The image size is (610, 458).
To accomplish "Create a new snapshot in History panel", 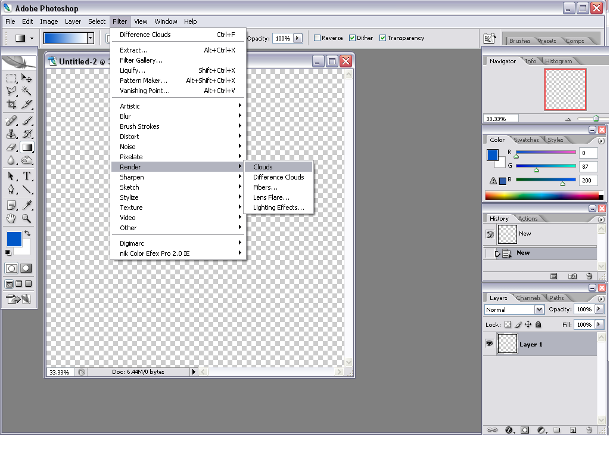I will point(572,276).
